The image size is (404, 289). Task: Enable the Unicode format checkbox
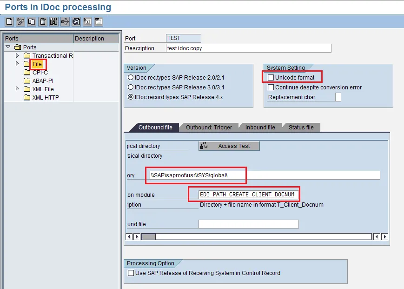click(271, 78)
